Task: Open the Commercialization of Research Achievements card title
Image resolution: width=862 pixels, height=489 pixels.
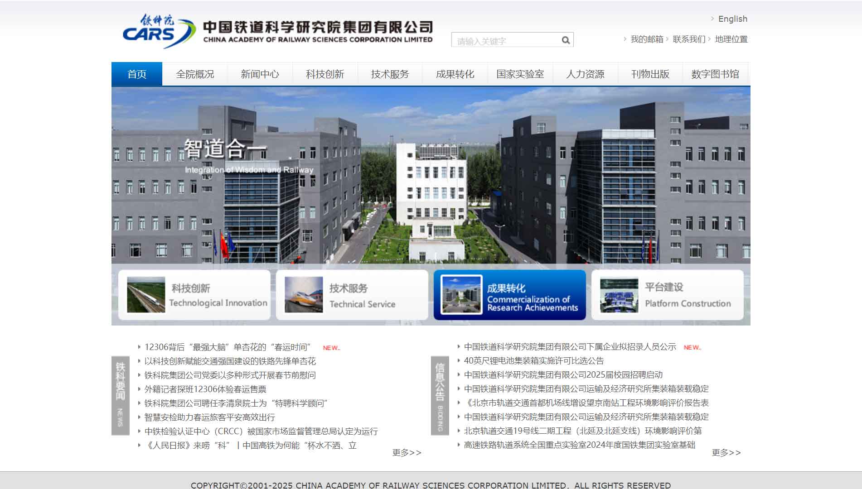Action: (533, 297)
